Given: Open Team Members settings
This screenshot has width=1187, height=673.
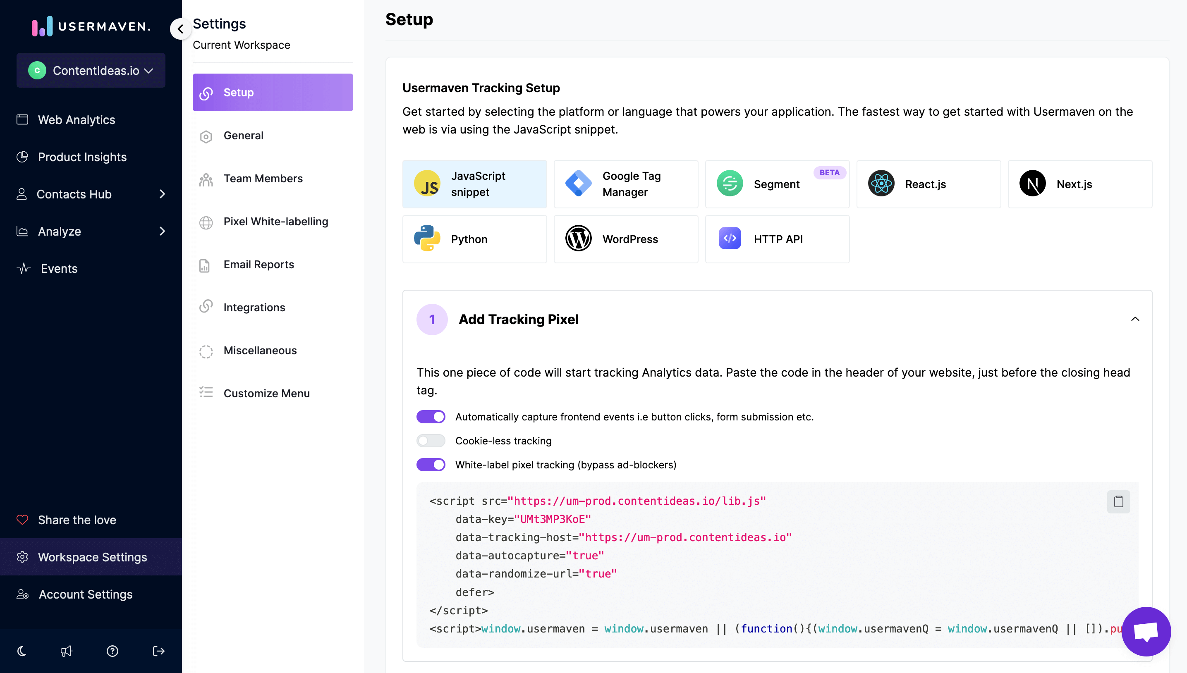Looking at the screenshot, I should click(x=263, y=179).
